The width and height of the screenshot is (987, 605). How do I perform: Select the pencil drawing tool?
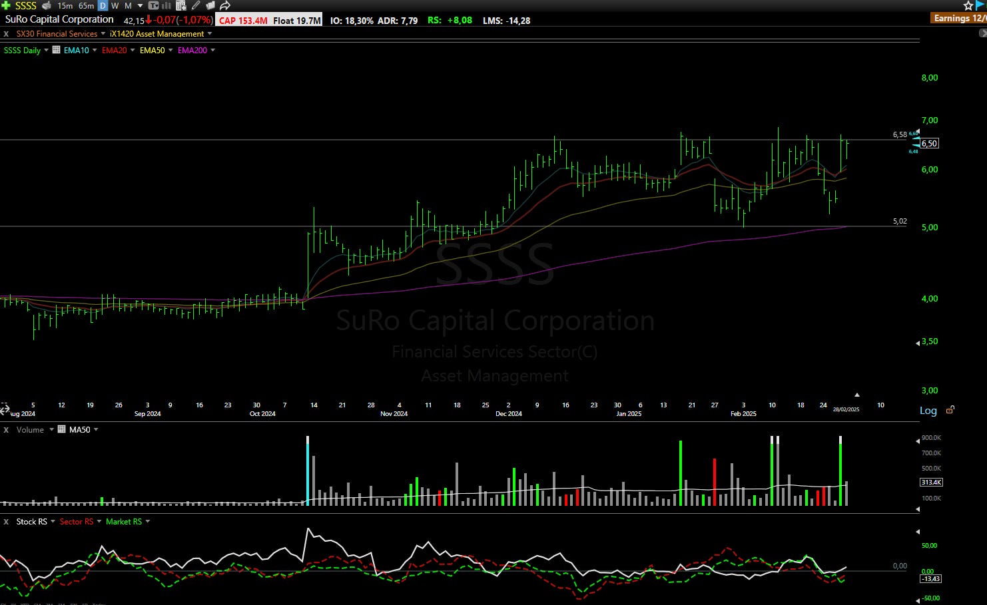[195, 5]
